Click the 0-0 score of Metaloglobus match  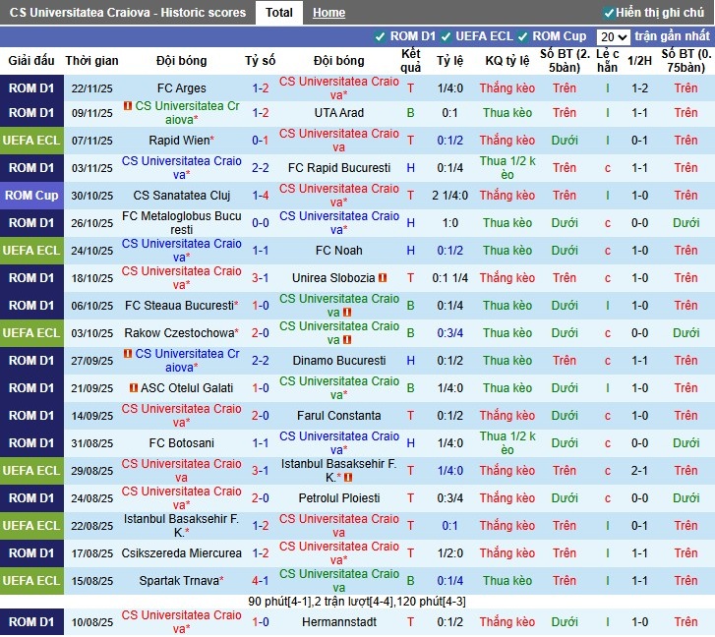(261, 223)
